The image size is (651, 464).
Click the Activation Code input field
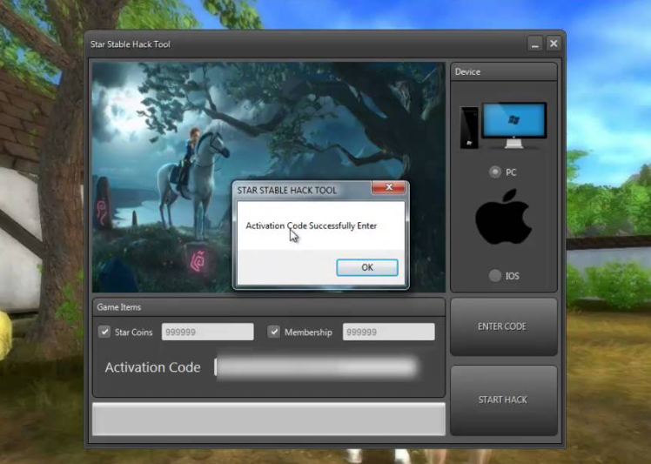point(317,367)
